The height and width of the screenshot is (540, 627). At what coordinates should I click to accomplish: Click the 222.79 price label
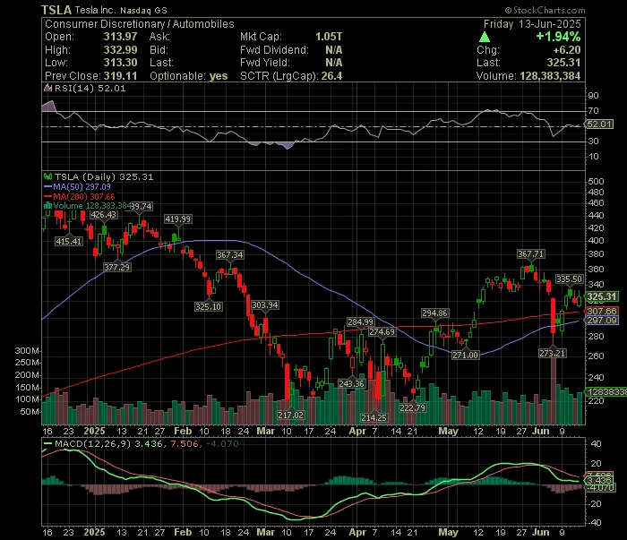pyautogui.click(x=413, y=407)
